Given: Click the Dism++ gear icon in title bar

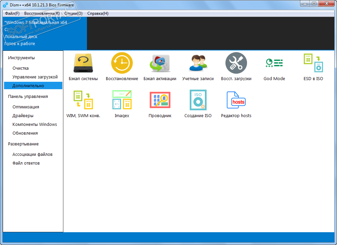Looking at the screenshot, I should coord(5,5).
